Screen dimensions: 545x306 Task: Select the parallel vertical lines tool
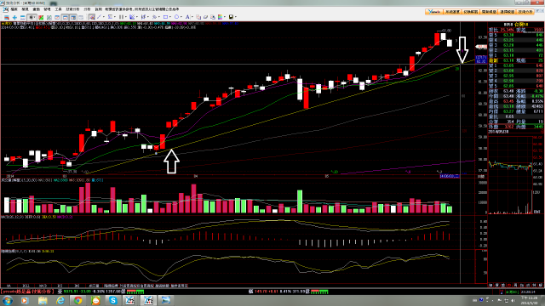pos(121,17)
